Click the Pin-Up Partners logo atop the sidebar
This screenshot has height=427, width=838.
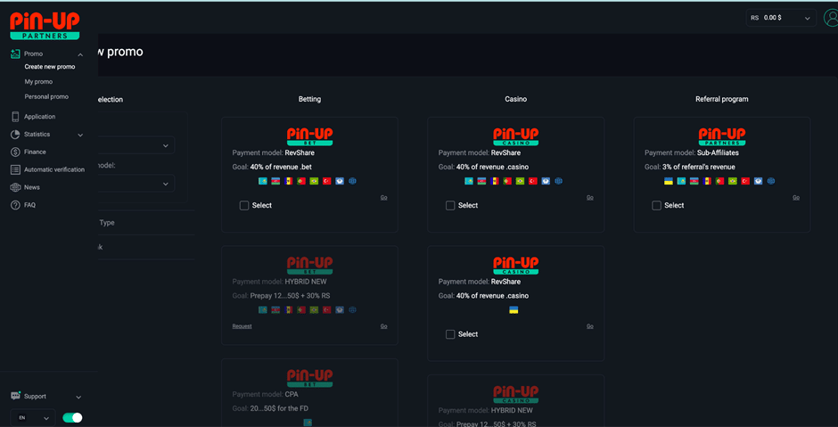(45, 26)
